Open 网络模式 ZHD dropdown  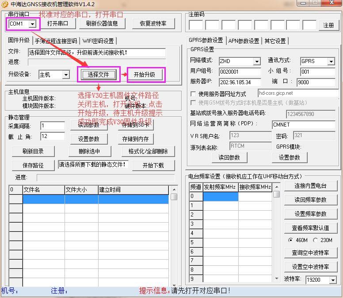257,62
